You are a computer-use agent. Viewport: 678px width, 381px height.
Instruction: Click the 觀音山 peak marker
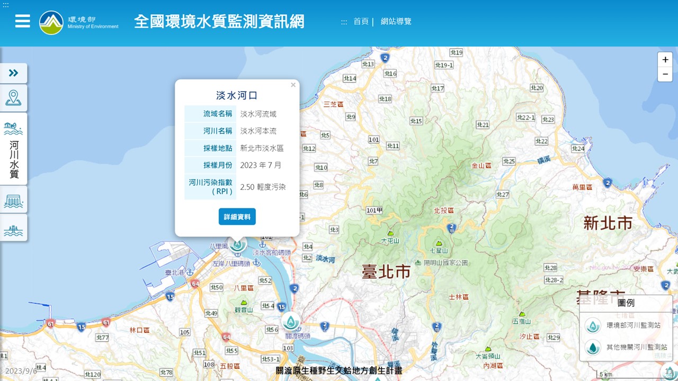pyautogui.click(x=244, y=302)
